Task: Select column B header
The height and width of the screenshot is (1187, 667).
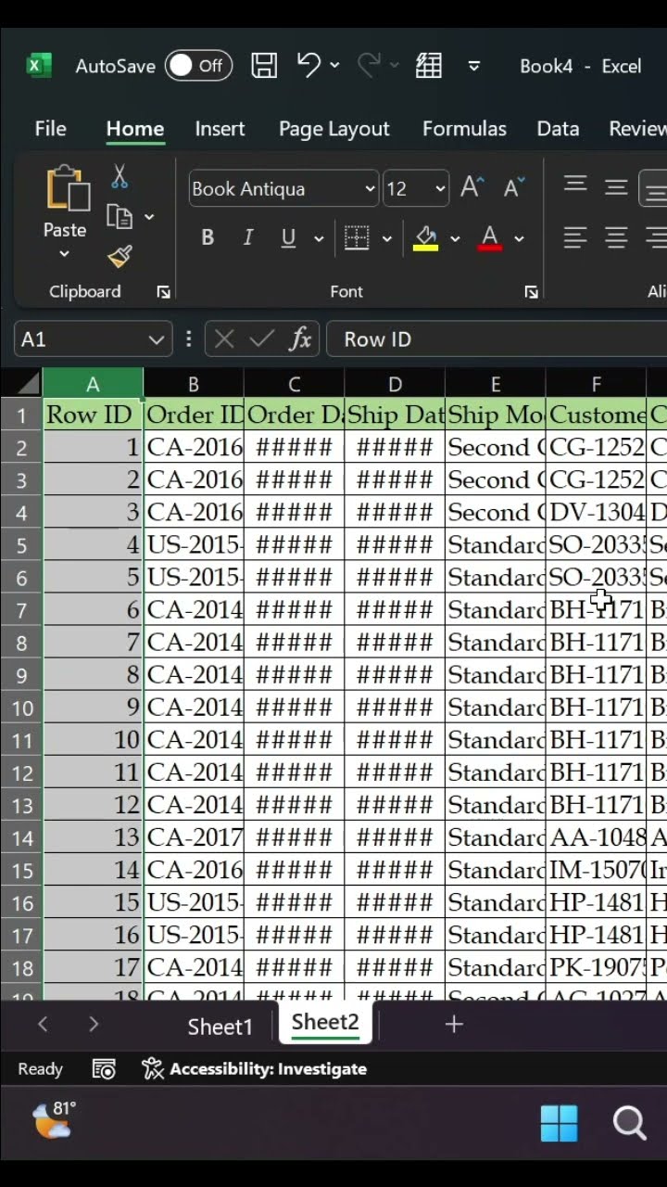Action: 194,384
